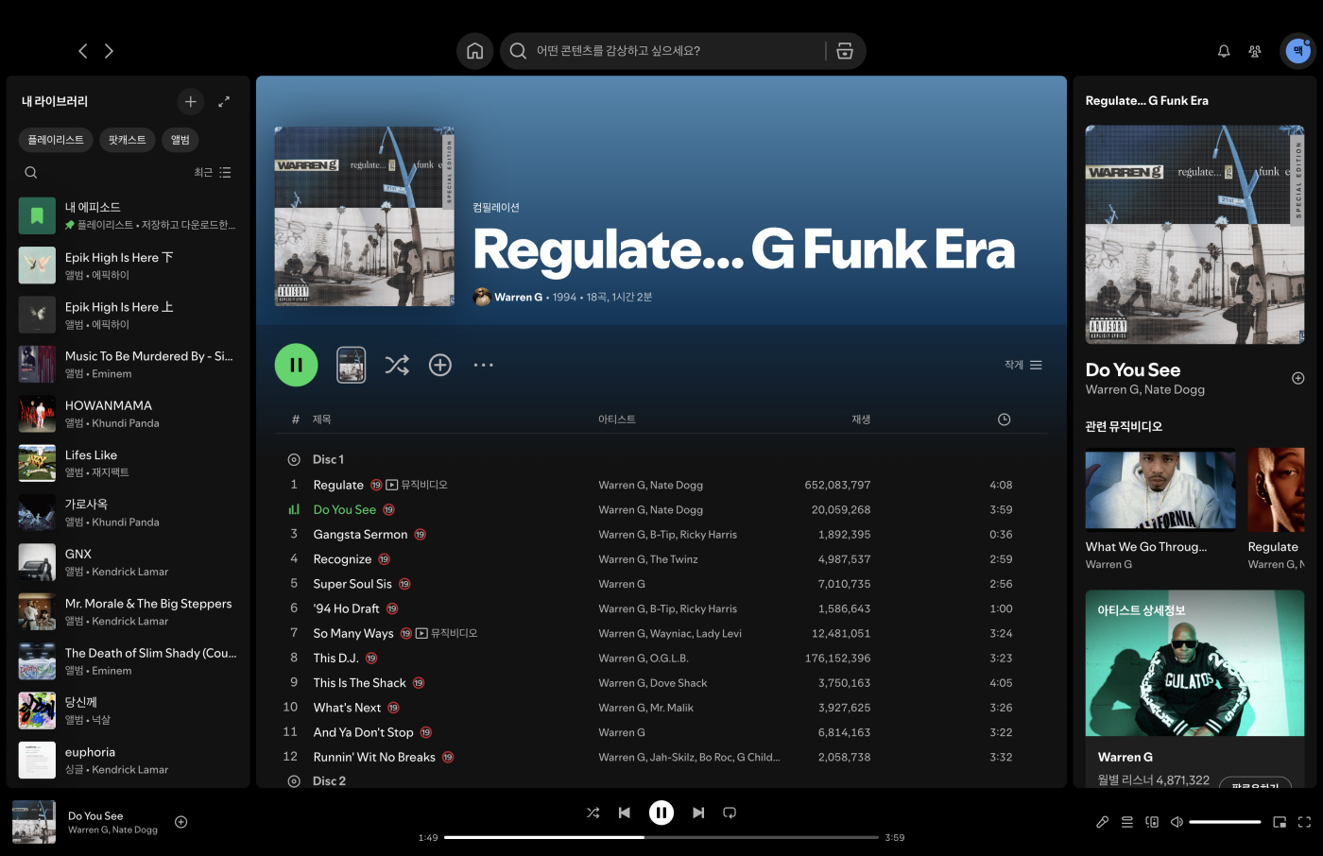Open the lyrics microphone icon

pos(1102,822)
